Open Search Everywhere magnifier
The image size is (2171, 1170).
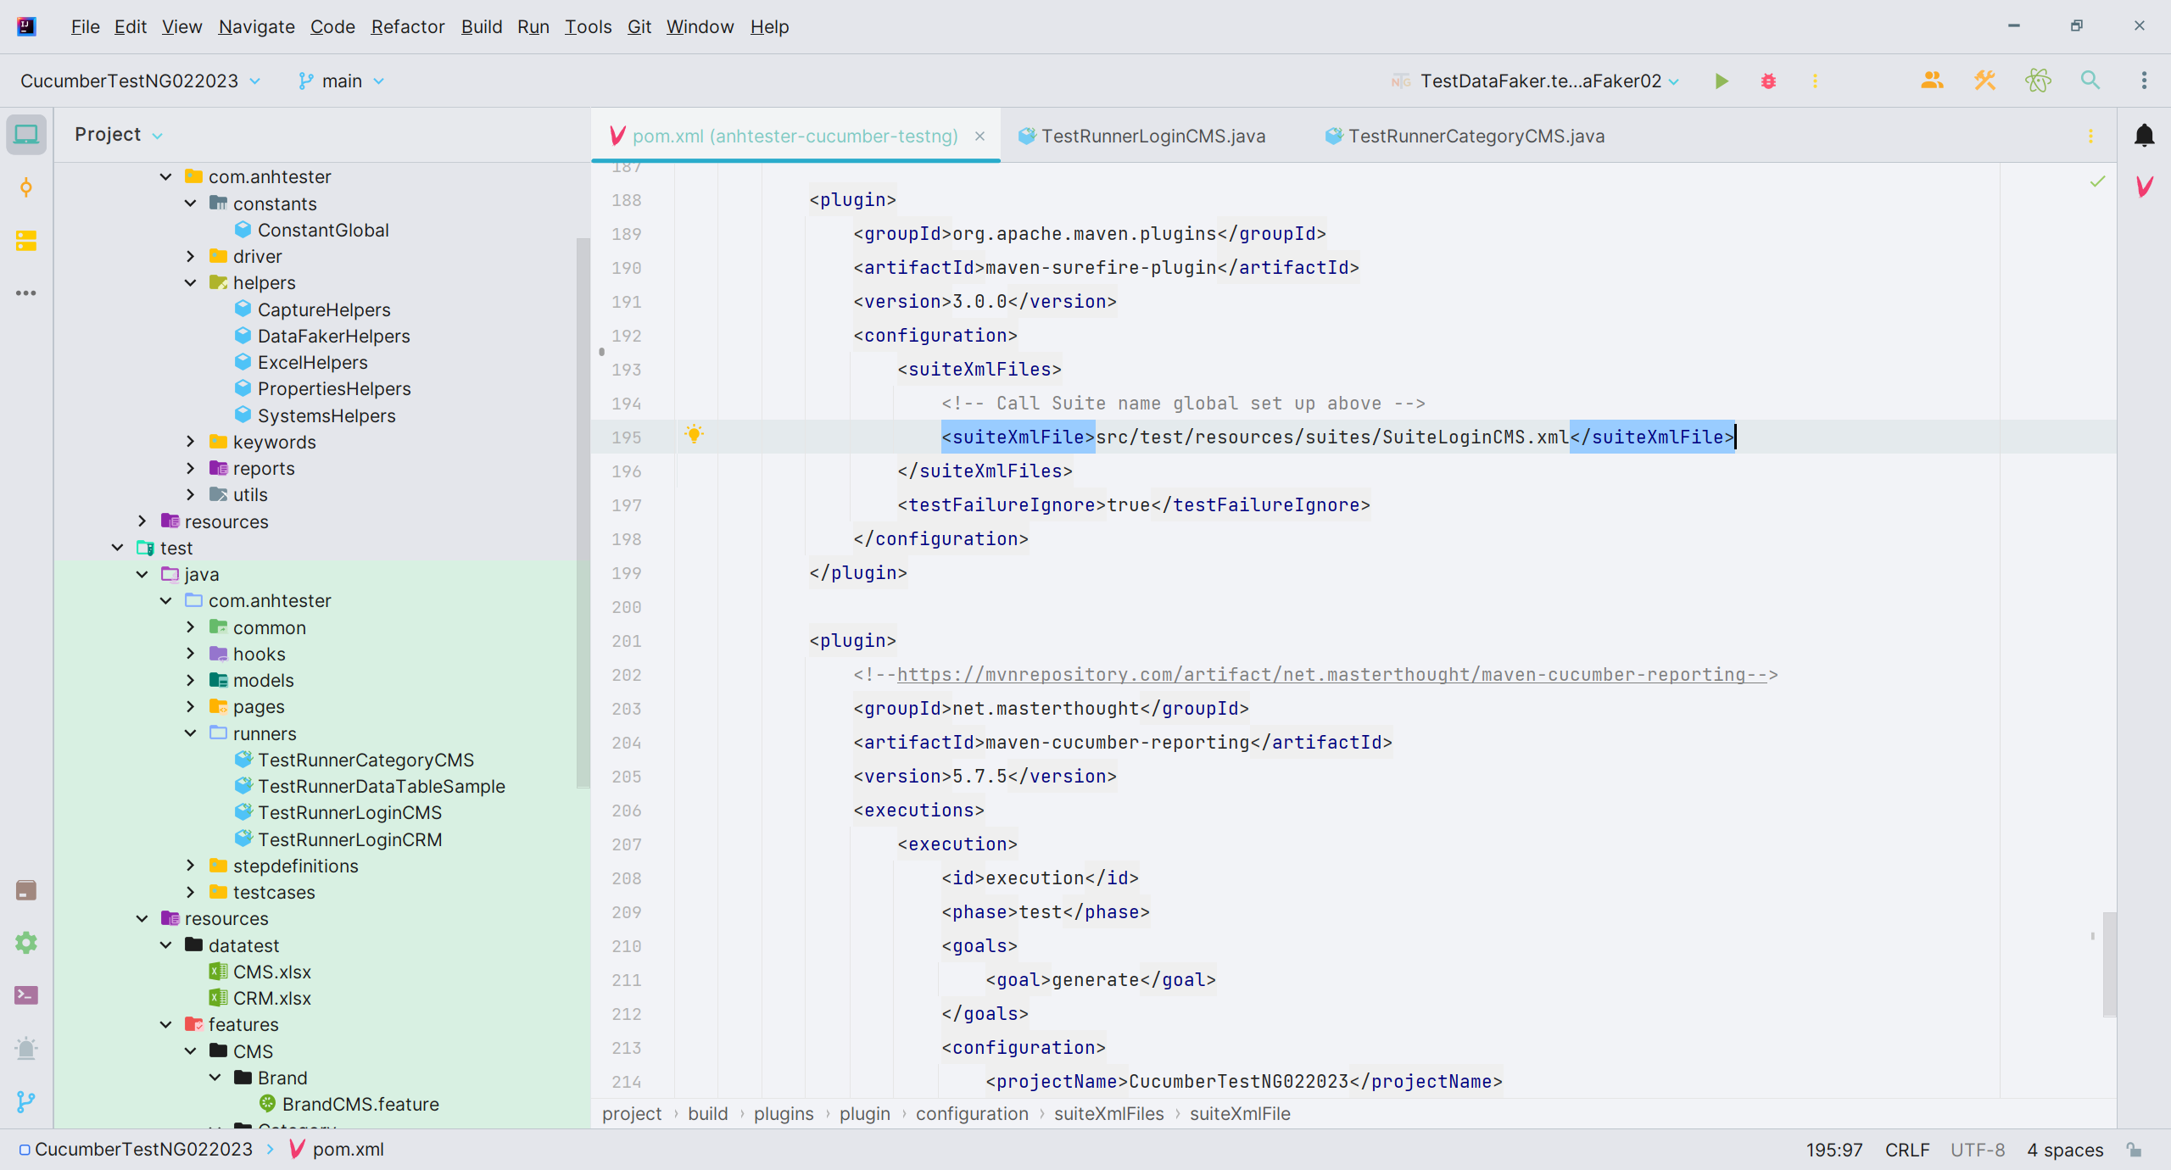coord(2090,81)
